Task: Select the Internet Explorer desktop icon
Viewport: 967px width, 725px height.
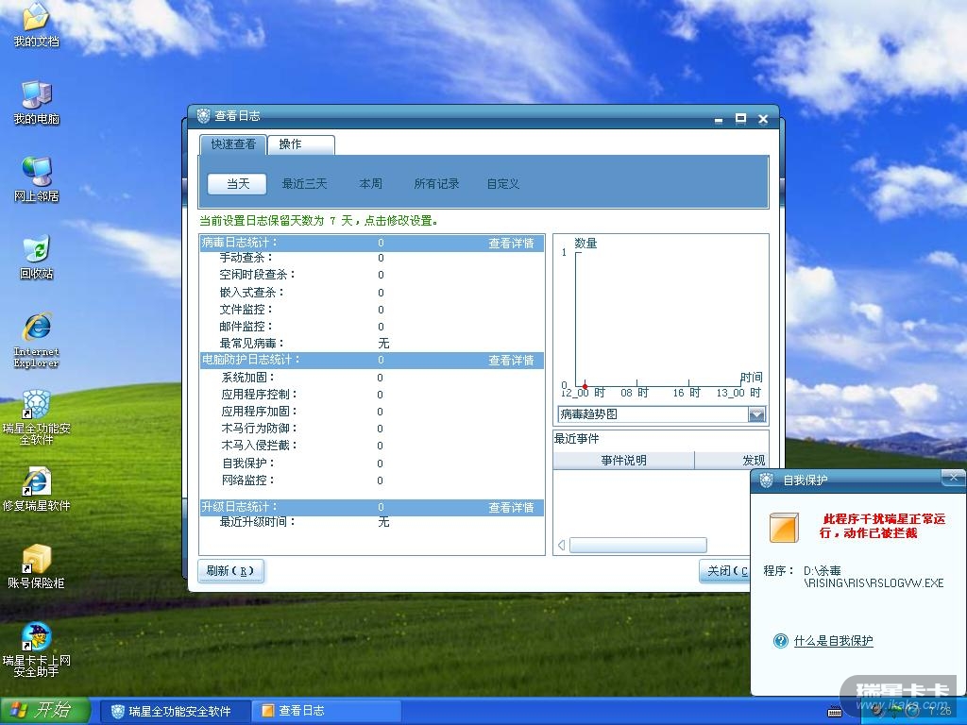Action: [x=36, y=340]
